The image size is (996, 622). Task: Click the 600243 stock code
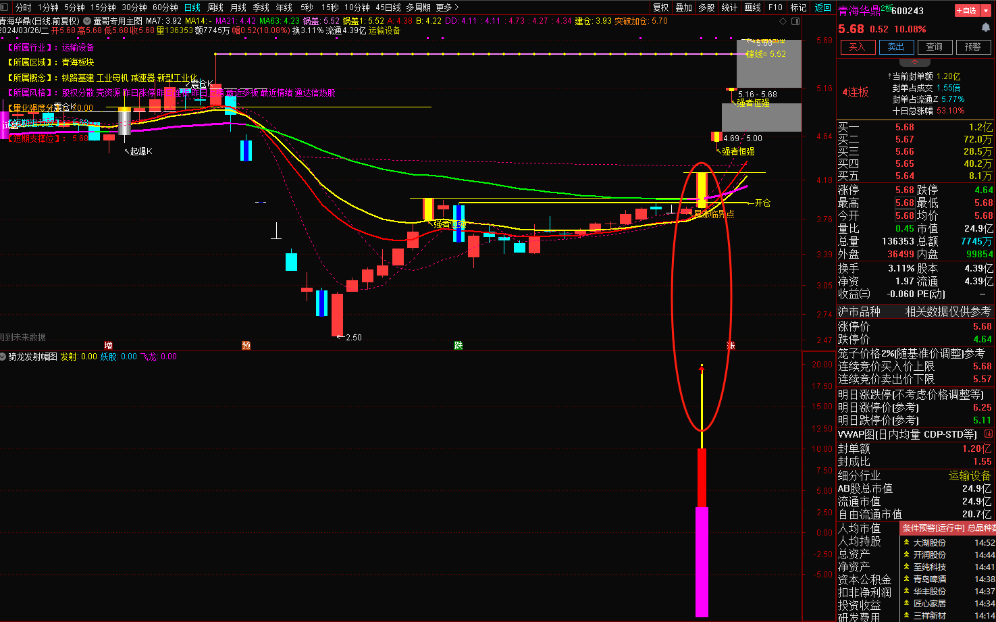(x=908, y=11)
